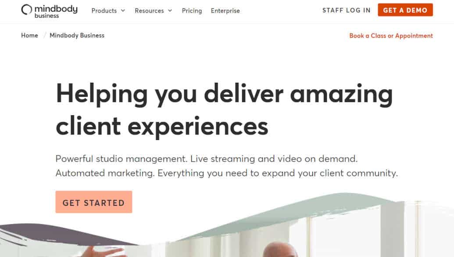
Task: Open the Enterprise page
Action: point(225,11)
